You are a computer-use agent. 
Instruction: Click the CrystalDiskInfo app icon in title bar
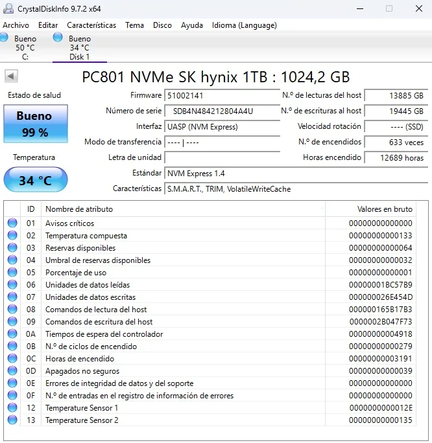point(8,8)
